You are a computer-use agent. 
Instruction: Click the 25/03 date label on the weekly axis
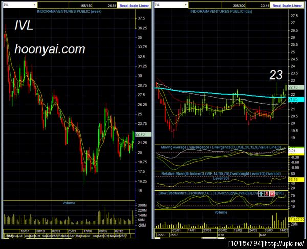(72, 231)
